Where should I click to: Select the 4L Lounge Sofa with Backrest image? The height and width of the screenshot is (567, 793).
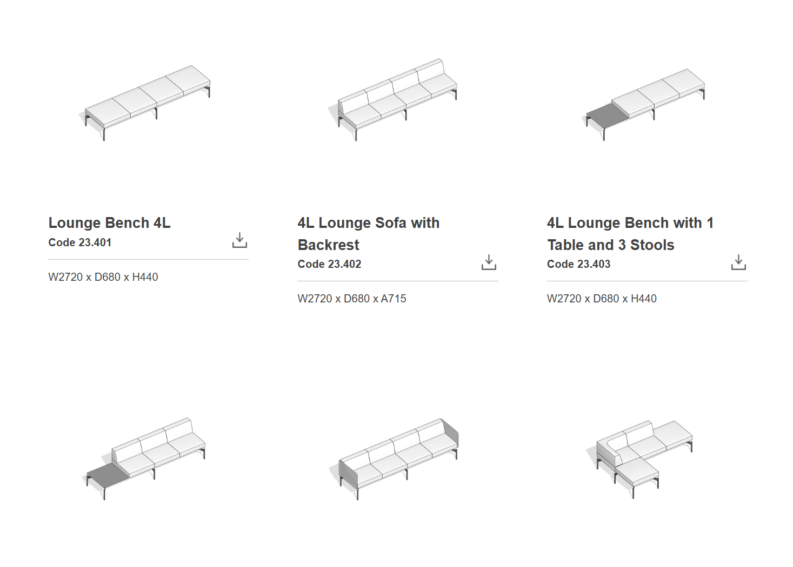point(396,99)
